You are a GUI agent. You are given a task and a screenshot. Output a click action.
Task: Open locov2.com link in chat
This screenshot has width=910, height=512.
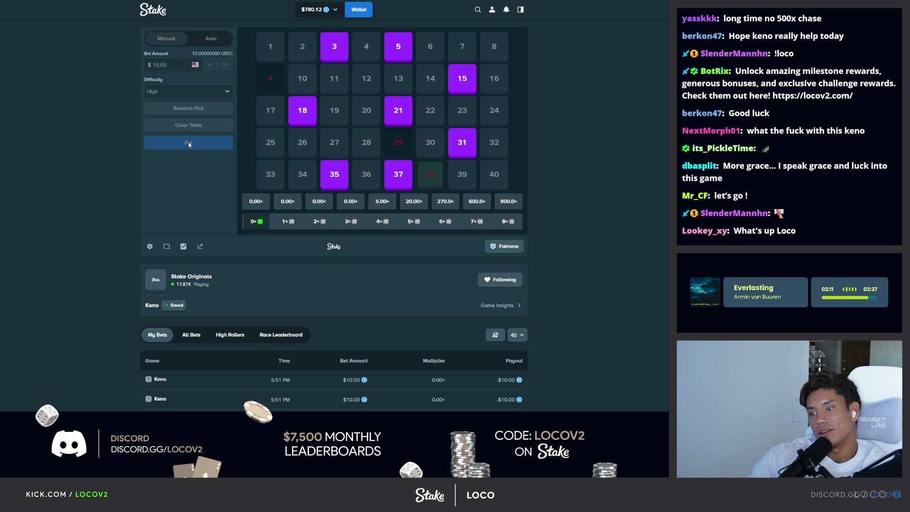(812, 96)
